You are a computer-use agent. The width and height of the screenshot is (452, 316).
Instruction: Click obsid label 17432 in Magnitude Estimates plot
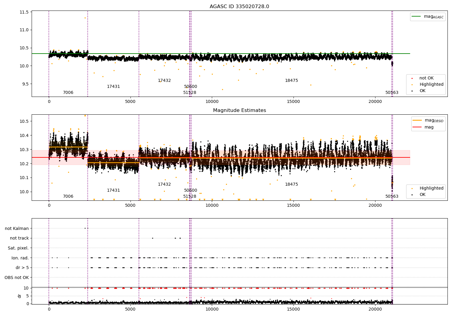tap(164, 184)
